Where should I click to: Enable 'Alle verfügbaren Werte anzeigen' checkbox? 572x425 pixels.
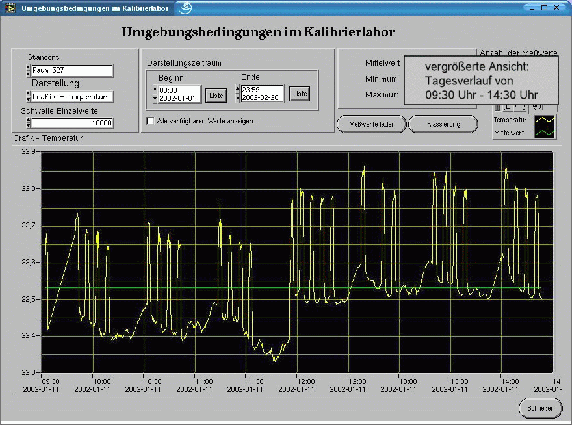coord(150,121)
